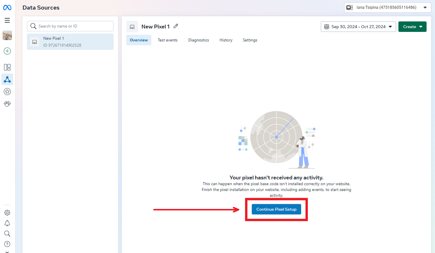Open the green Create dropdown button
The image size is (435, 253).
pyautogui.click(x=412, y=26)
